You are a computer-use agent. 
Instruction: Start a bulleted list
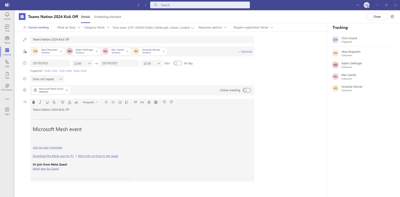[120, 102]
